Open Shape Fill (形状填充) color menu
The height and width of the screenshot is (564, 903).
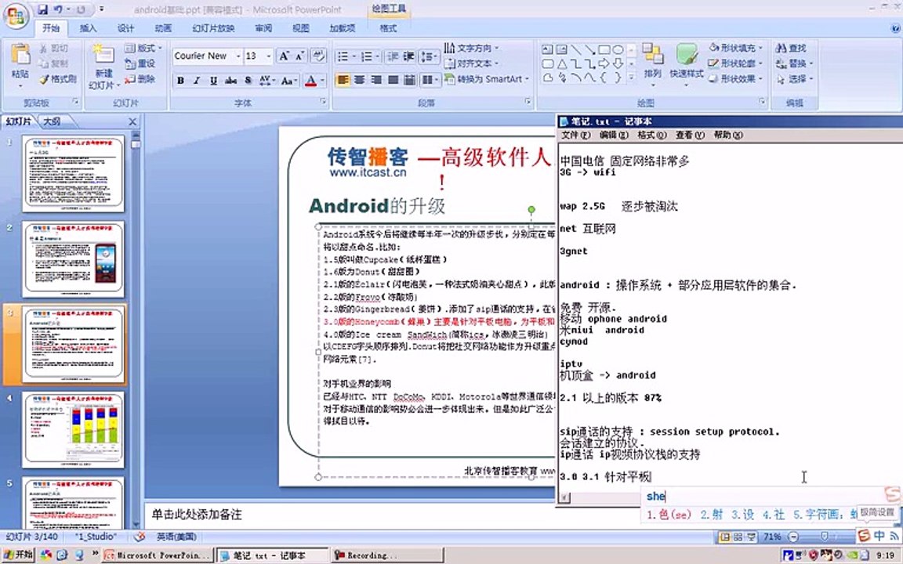tap(735, 48)
